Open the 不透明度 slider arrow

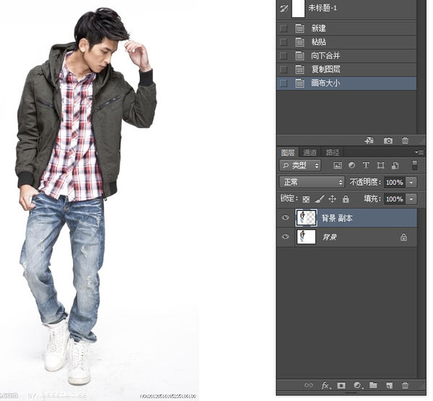[411, 182]
